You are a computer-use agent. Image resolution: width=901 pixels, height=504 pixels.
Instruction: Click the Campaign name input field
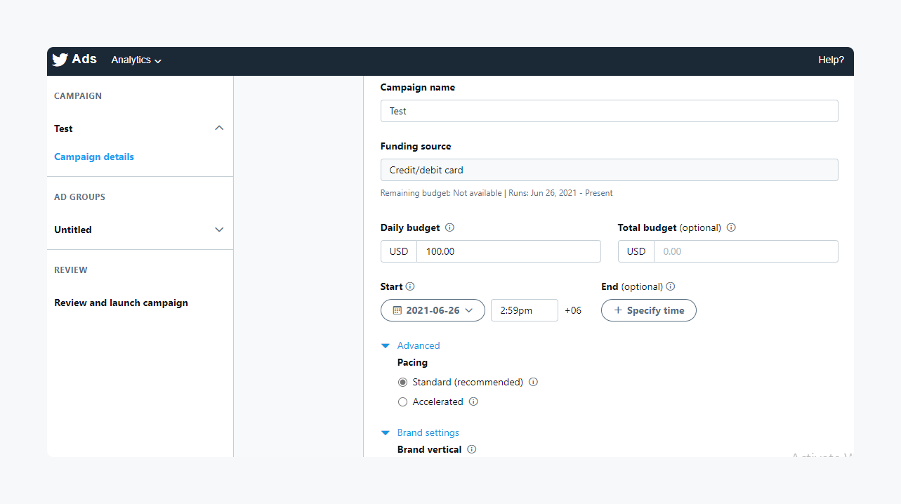coord(609,111)
